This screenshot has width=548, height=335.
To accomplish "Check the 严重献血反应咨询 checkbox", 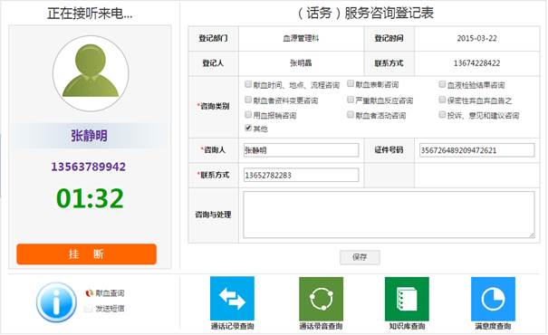I will (x=351, y=100).
